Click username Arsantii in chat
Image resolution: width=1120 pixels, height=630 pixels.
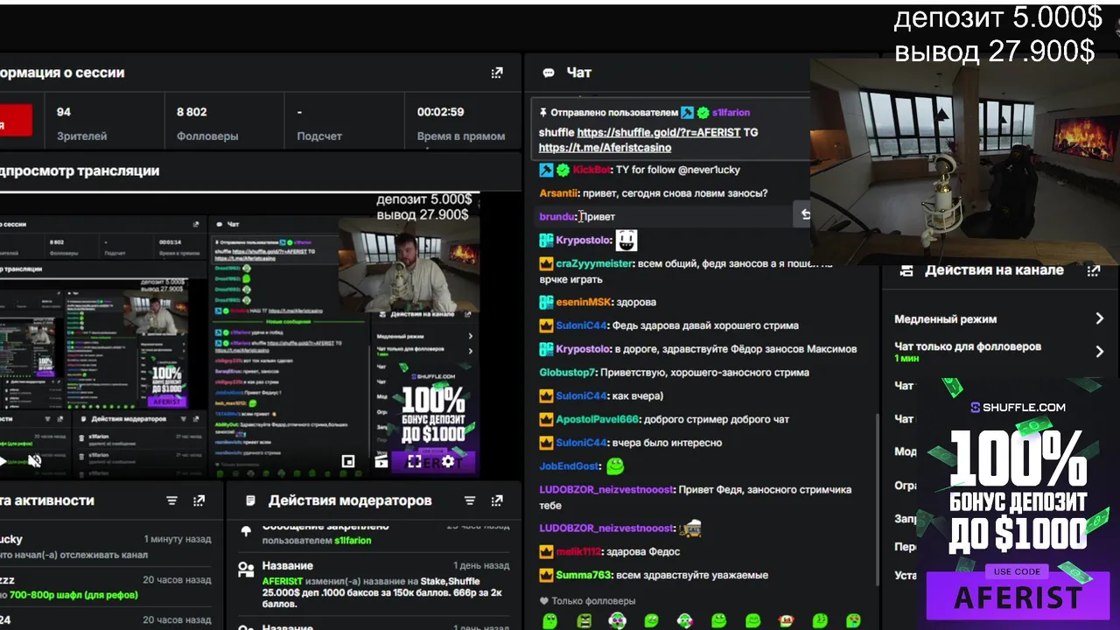[558, 193]
